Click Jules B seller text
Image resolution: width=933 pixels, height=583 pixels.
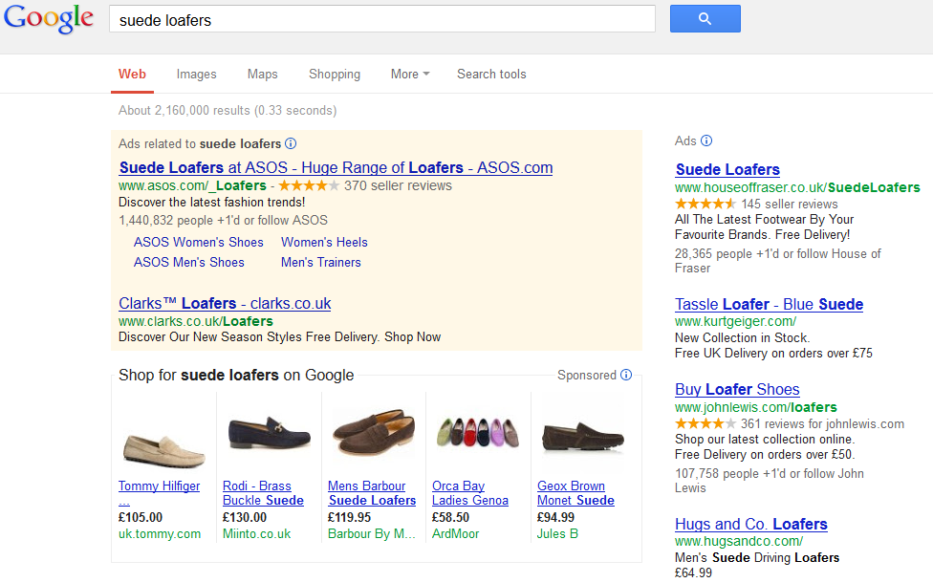coord(557,534)
